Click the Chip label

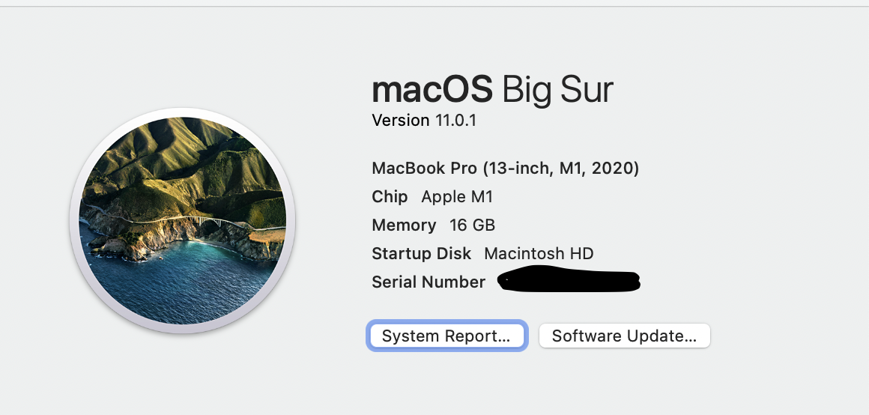pos(390,197)
